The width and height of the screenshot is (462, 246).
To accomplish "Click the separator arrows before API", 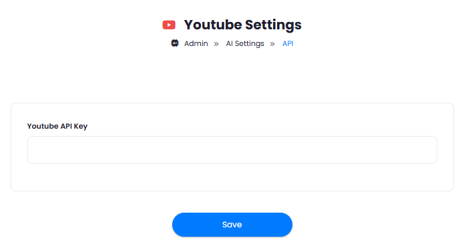I will [x=272, y=44].
